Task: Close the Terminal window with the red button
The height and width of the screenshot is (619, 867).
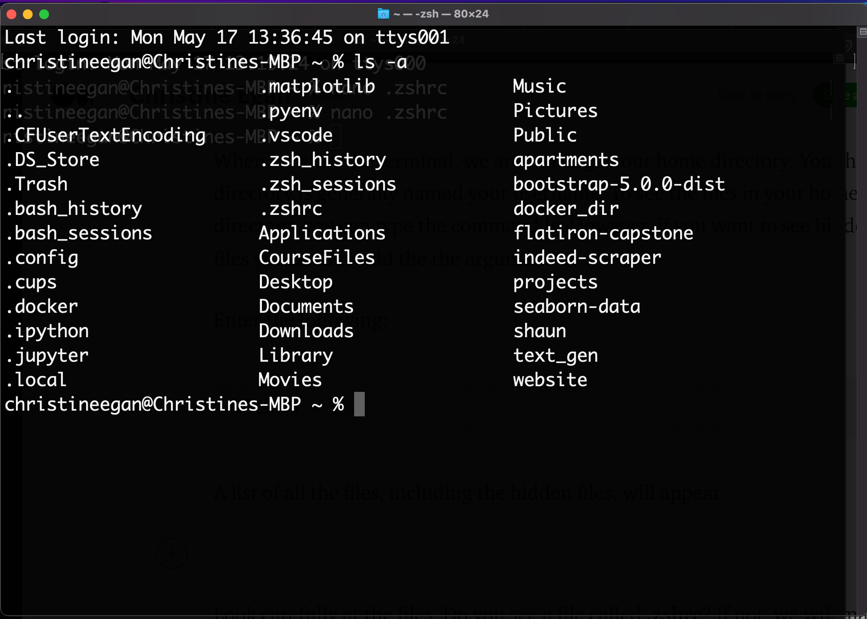Action: pyautogui.click(x=11, y=14)
